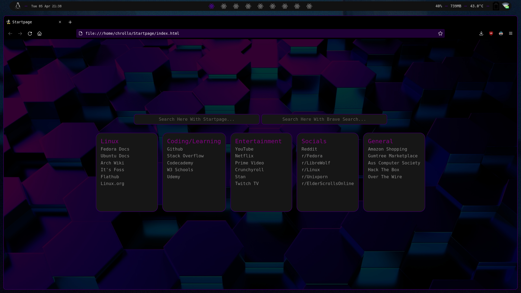
Task: Click the 739MB memory usage readout
Action: pyautogui.click(x=456, y=6)
